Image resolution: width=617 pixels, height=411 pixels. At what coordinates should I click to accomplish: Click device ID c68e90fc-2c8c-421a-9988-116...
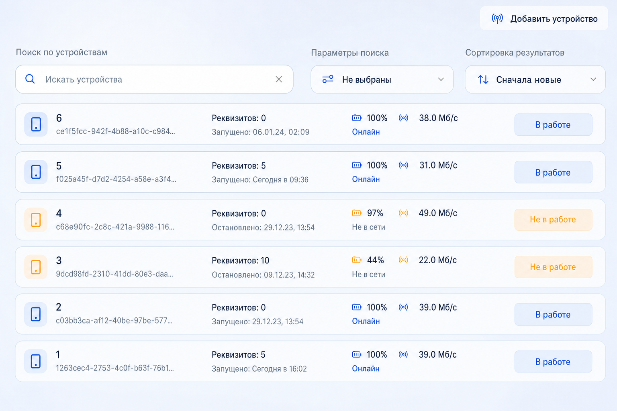(x=115, y=227)
